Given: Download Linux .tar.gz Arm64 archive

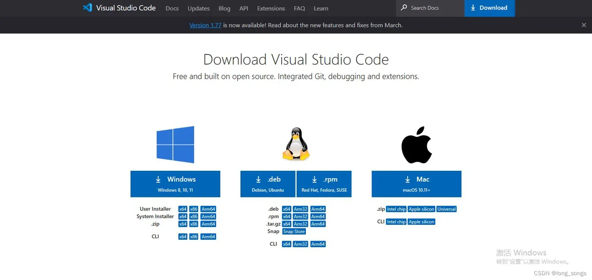Looking at the screenshot, I should [x=318, y=224].
